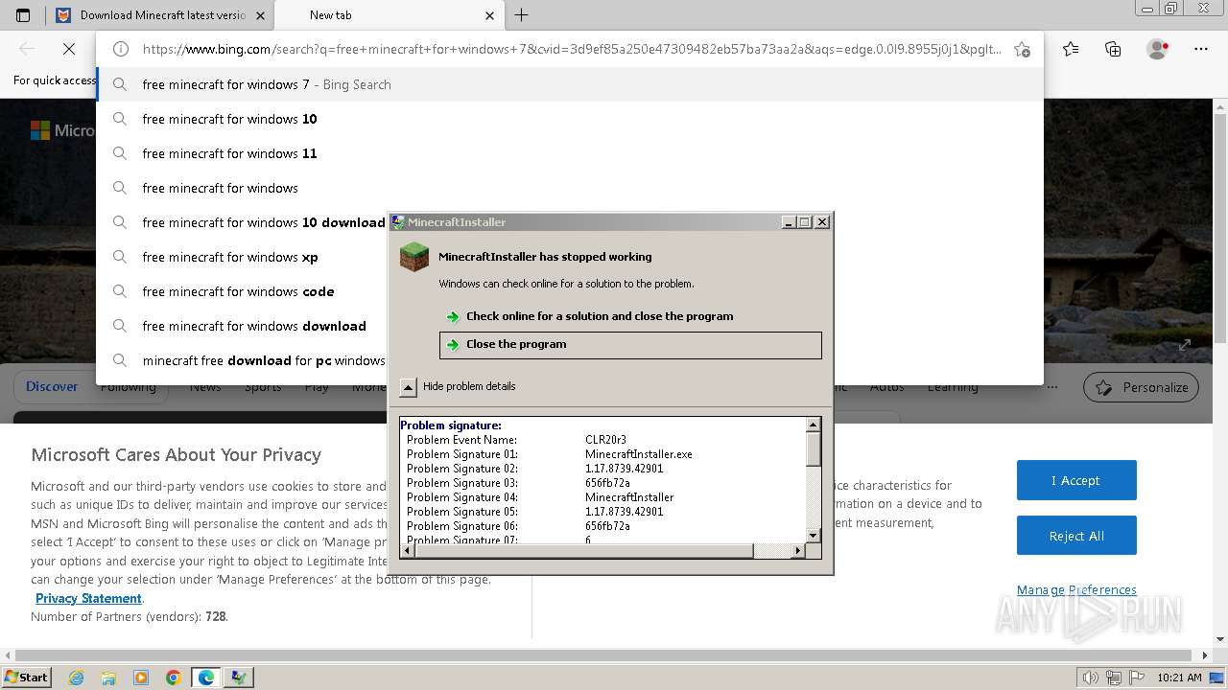The width and height of the screenshot is (1228, 690).
Task: Minimize the MinecraftInstaller dialog
Action: pos(789,222)
